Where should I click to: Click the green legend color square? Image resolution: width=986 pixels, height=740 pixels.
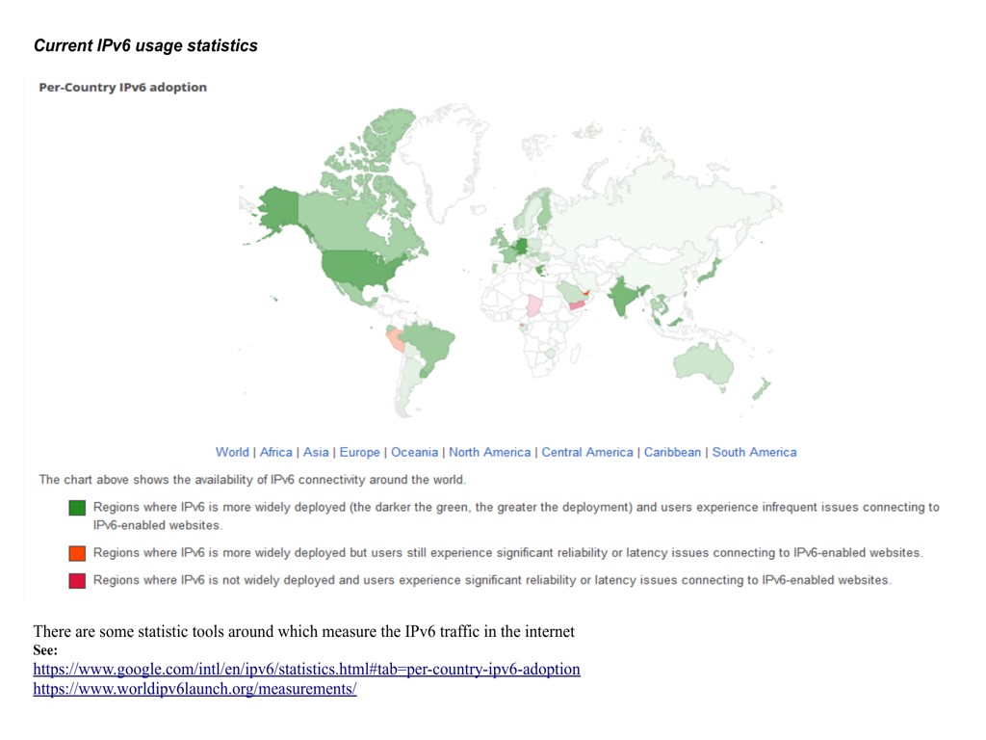pyautogui.click(x=77, y=508)
